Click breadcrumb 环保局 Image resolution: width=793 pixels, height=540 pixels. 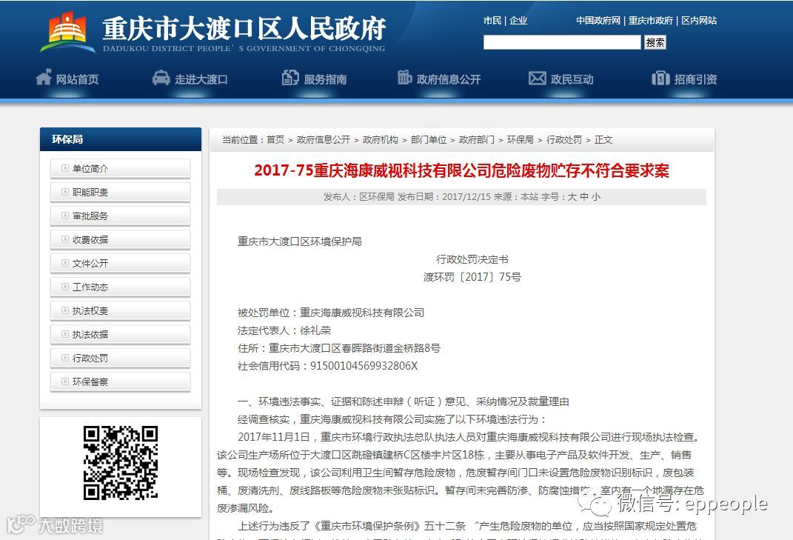pyautogui.click(x=521, y=140)
